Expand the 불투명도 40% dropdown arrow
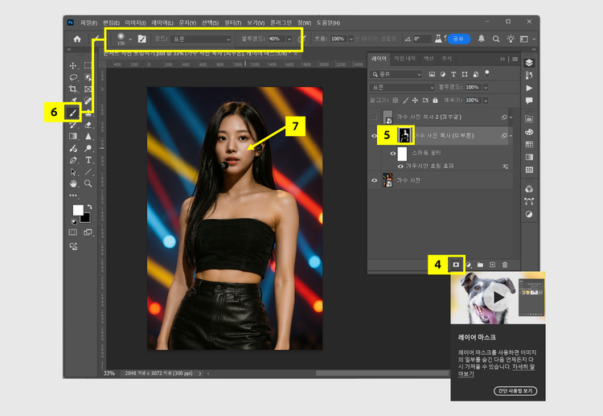The height and width of the screenshot is (416, 603). click(289, 39)
